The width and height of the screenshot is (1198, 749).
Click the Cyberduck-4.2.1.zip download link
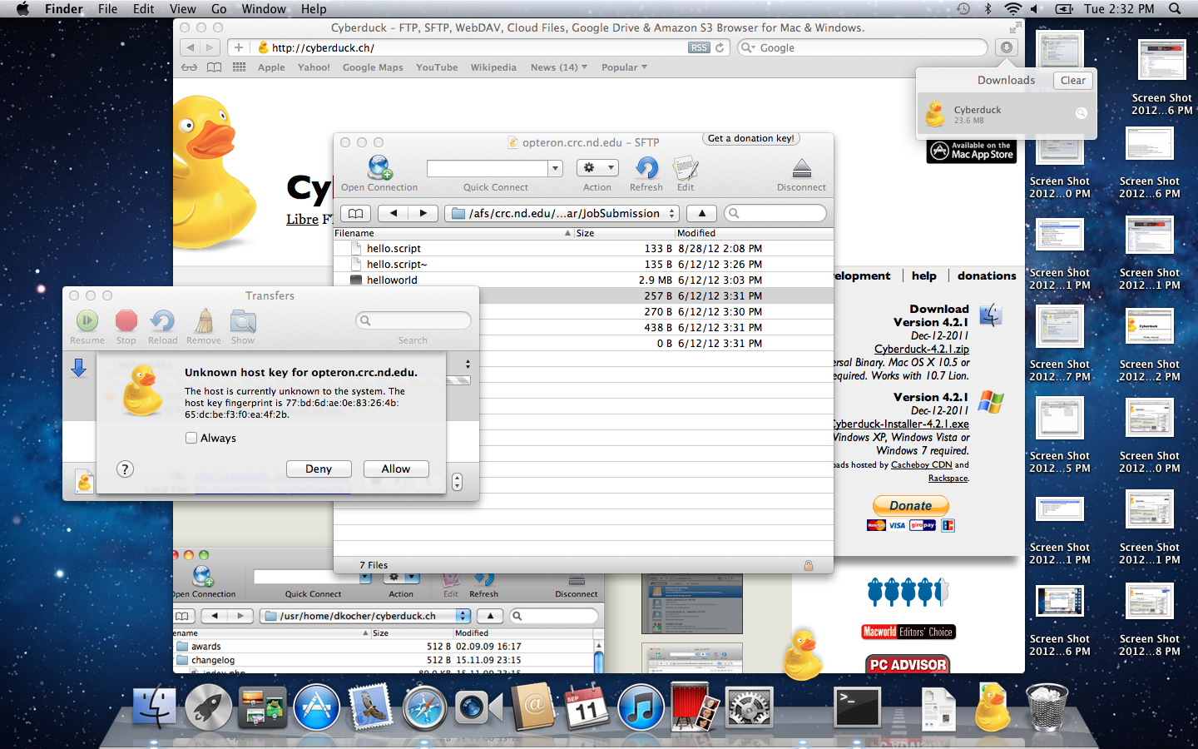(x=922, y=350)
